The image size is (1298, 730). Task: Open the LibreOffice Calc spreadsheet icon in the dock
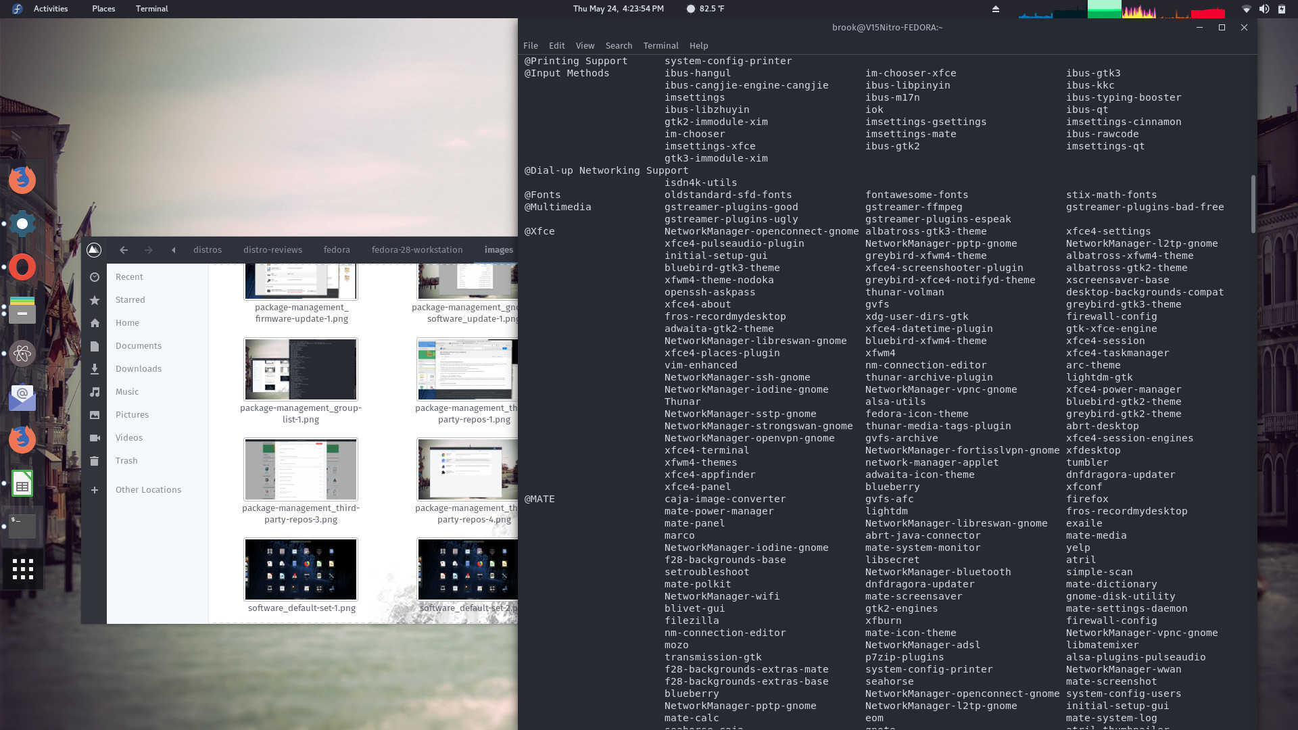pos(22,483)
